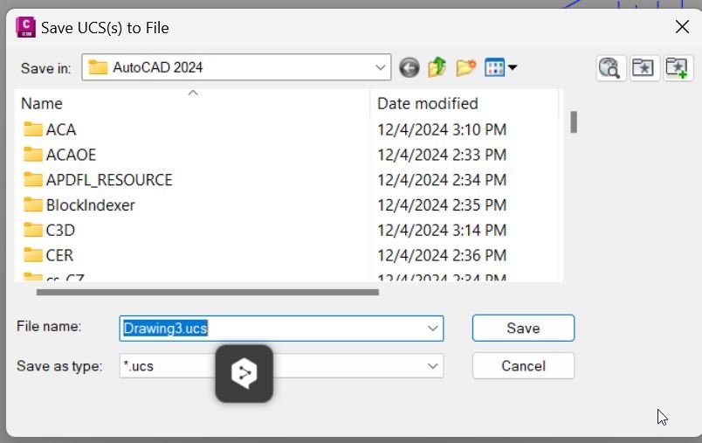Click the floating share overlay icon
702x443 pixels.
(x=244, y=373)
